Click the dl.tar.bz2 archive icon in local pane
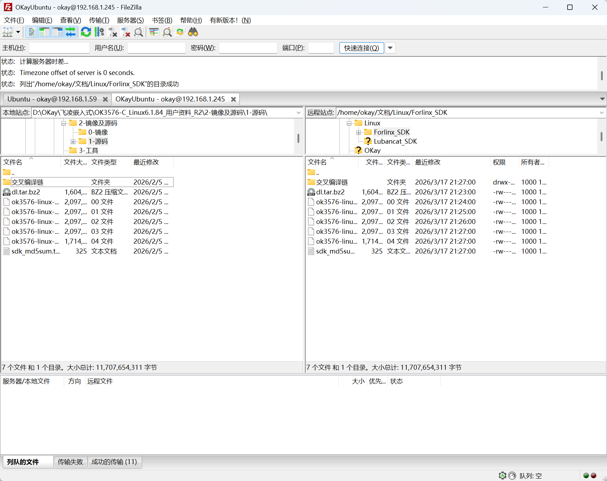Image resolution: width=607 pixels, height=481 pixels. click(7, 192)
